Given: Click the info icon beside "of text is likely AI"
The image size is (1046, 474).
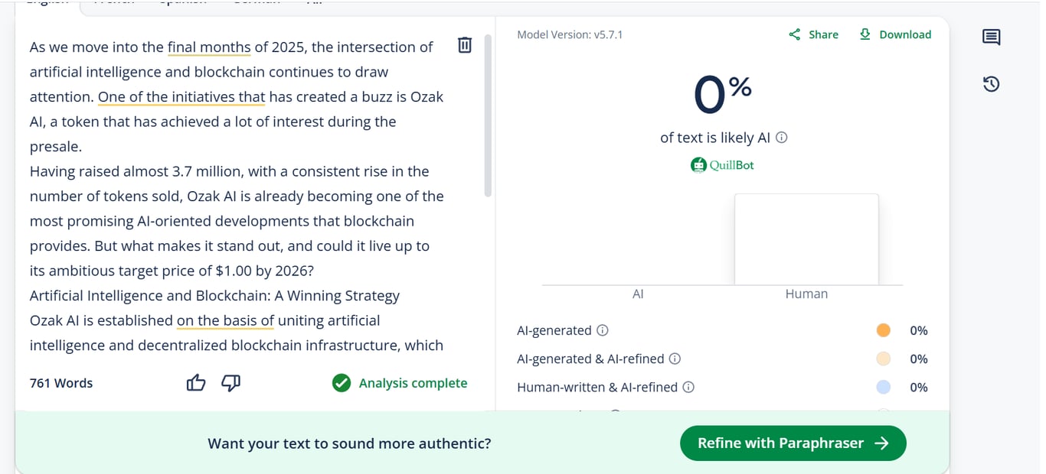Looking at the screenshot, I should (782, 138).
